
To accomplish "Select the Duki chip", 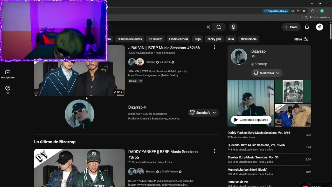I will tap(231, 39).
